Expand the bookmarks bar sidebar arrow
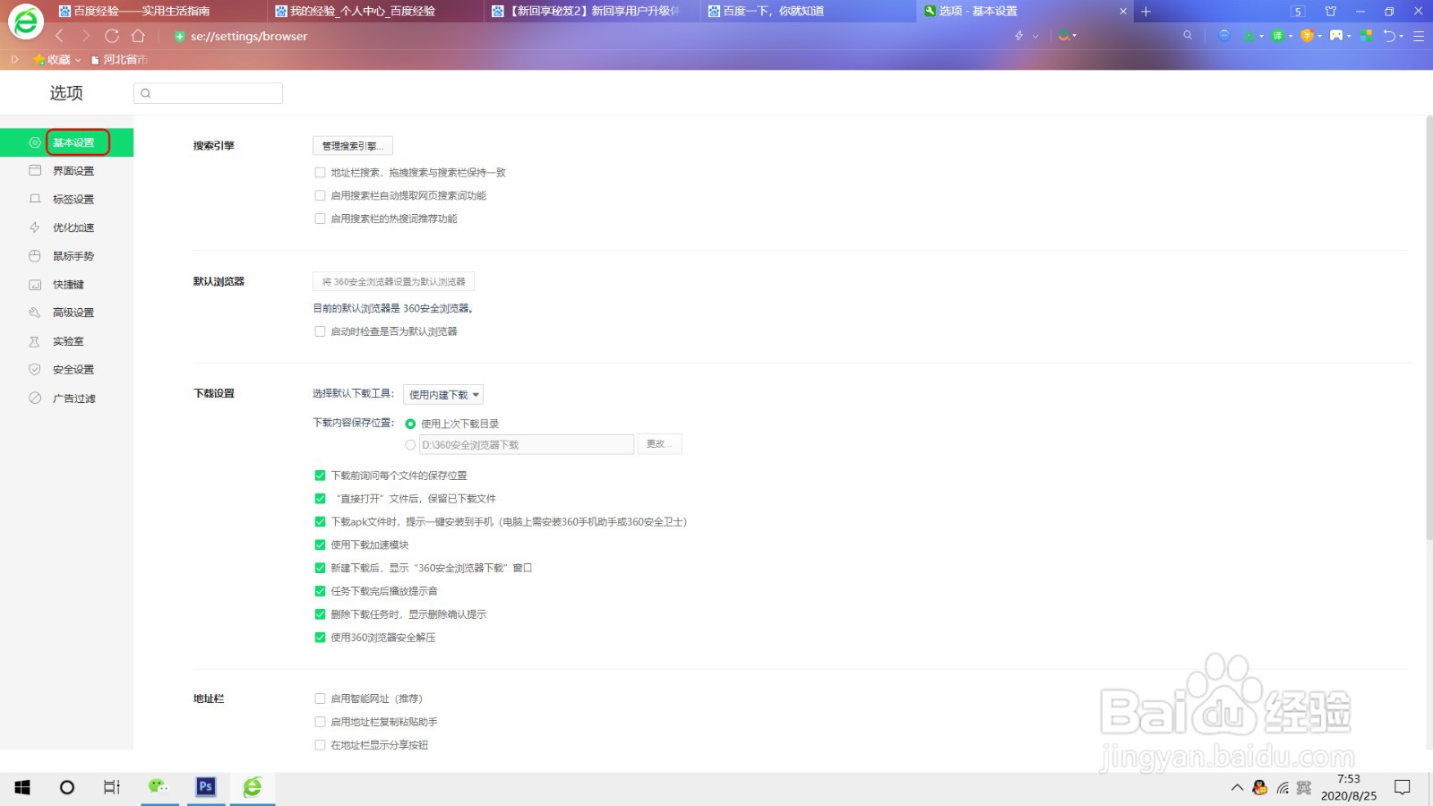This screenshot has width=1433, height=806. tap(14, 59)
